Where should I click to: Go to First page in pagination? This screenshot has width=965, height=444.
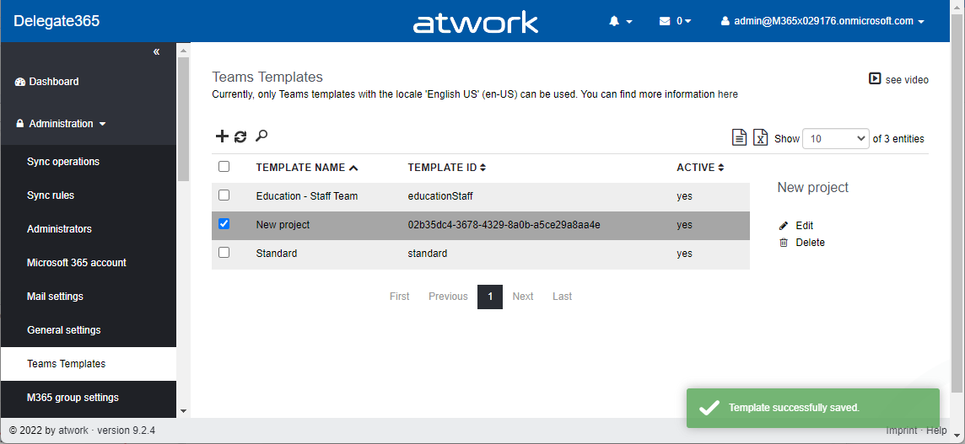400,297
